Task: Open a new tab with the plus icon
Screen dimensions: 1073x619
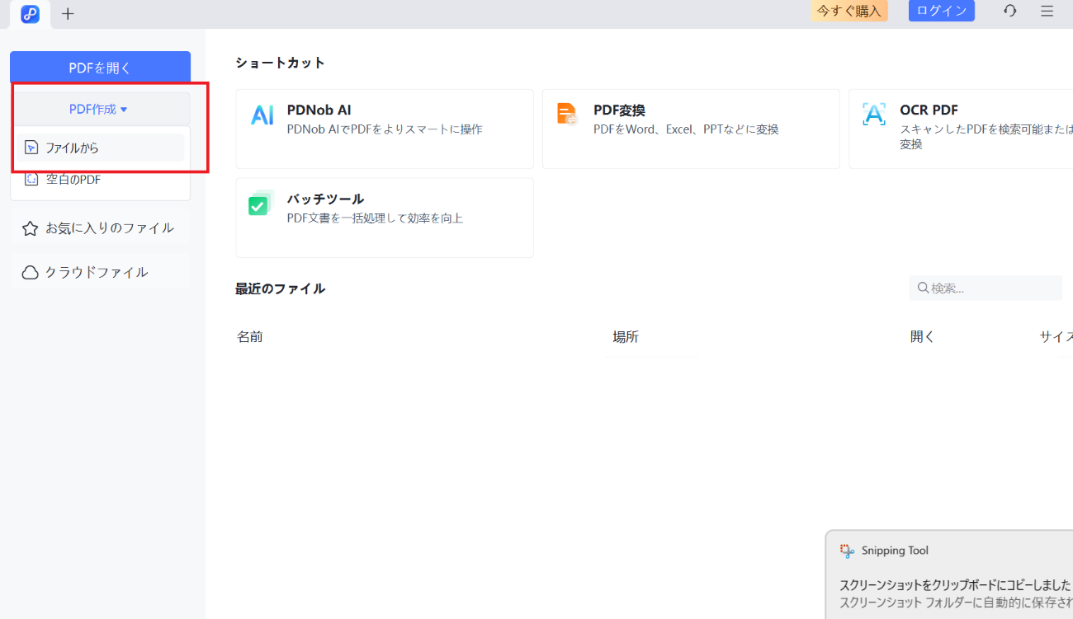Action: [x=69, y=13]
